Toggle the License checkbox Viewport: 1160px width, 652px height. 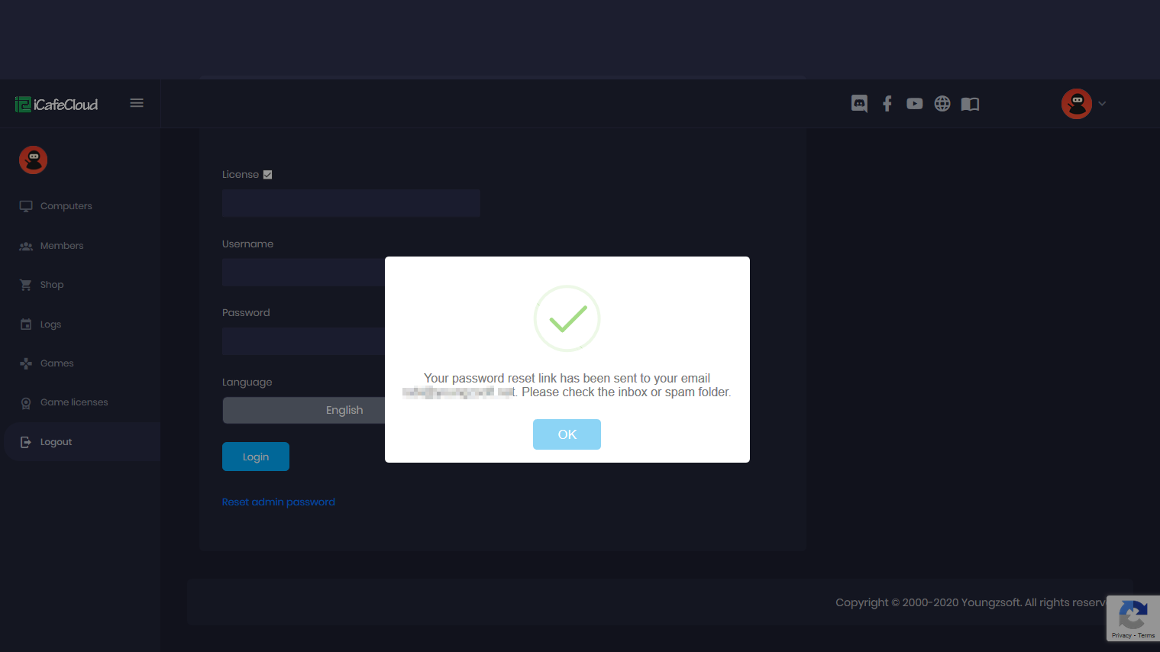pos(267,175)
